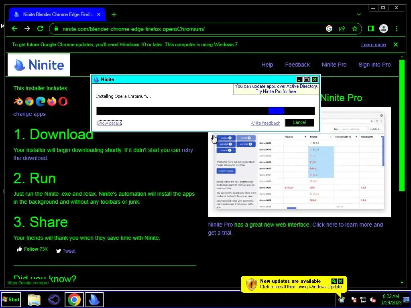The height and width of the screenshot is (308, 411).
Task: Share this page icon
Action: 342,29
